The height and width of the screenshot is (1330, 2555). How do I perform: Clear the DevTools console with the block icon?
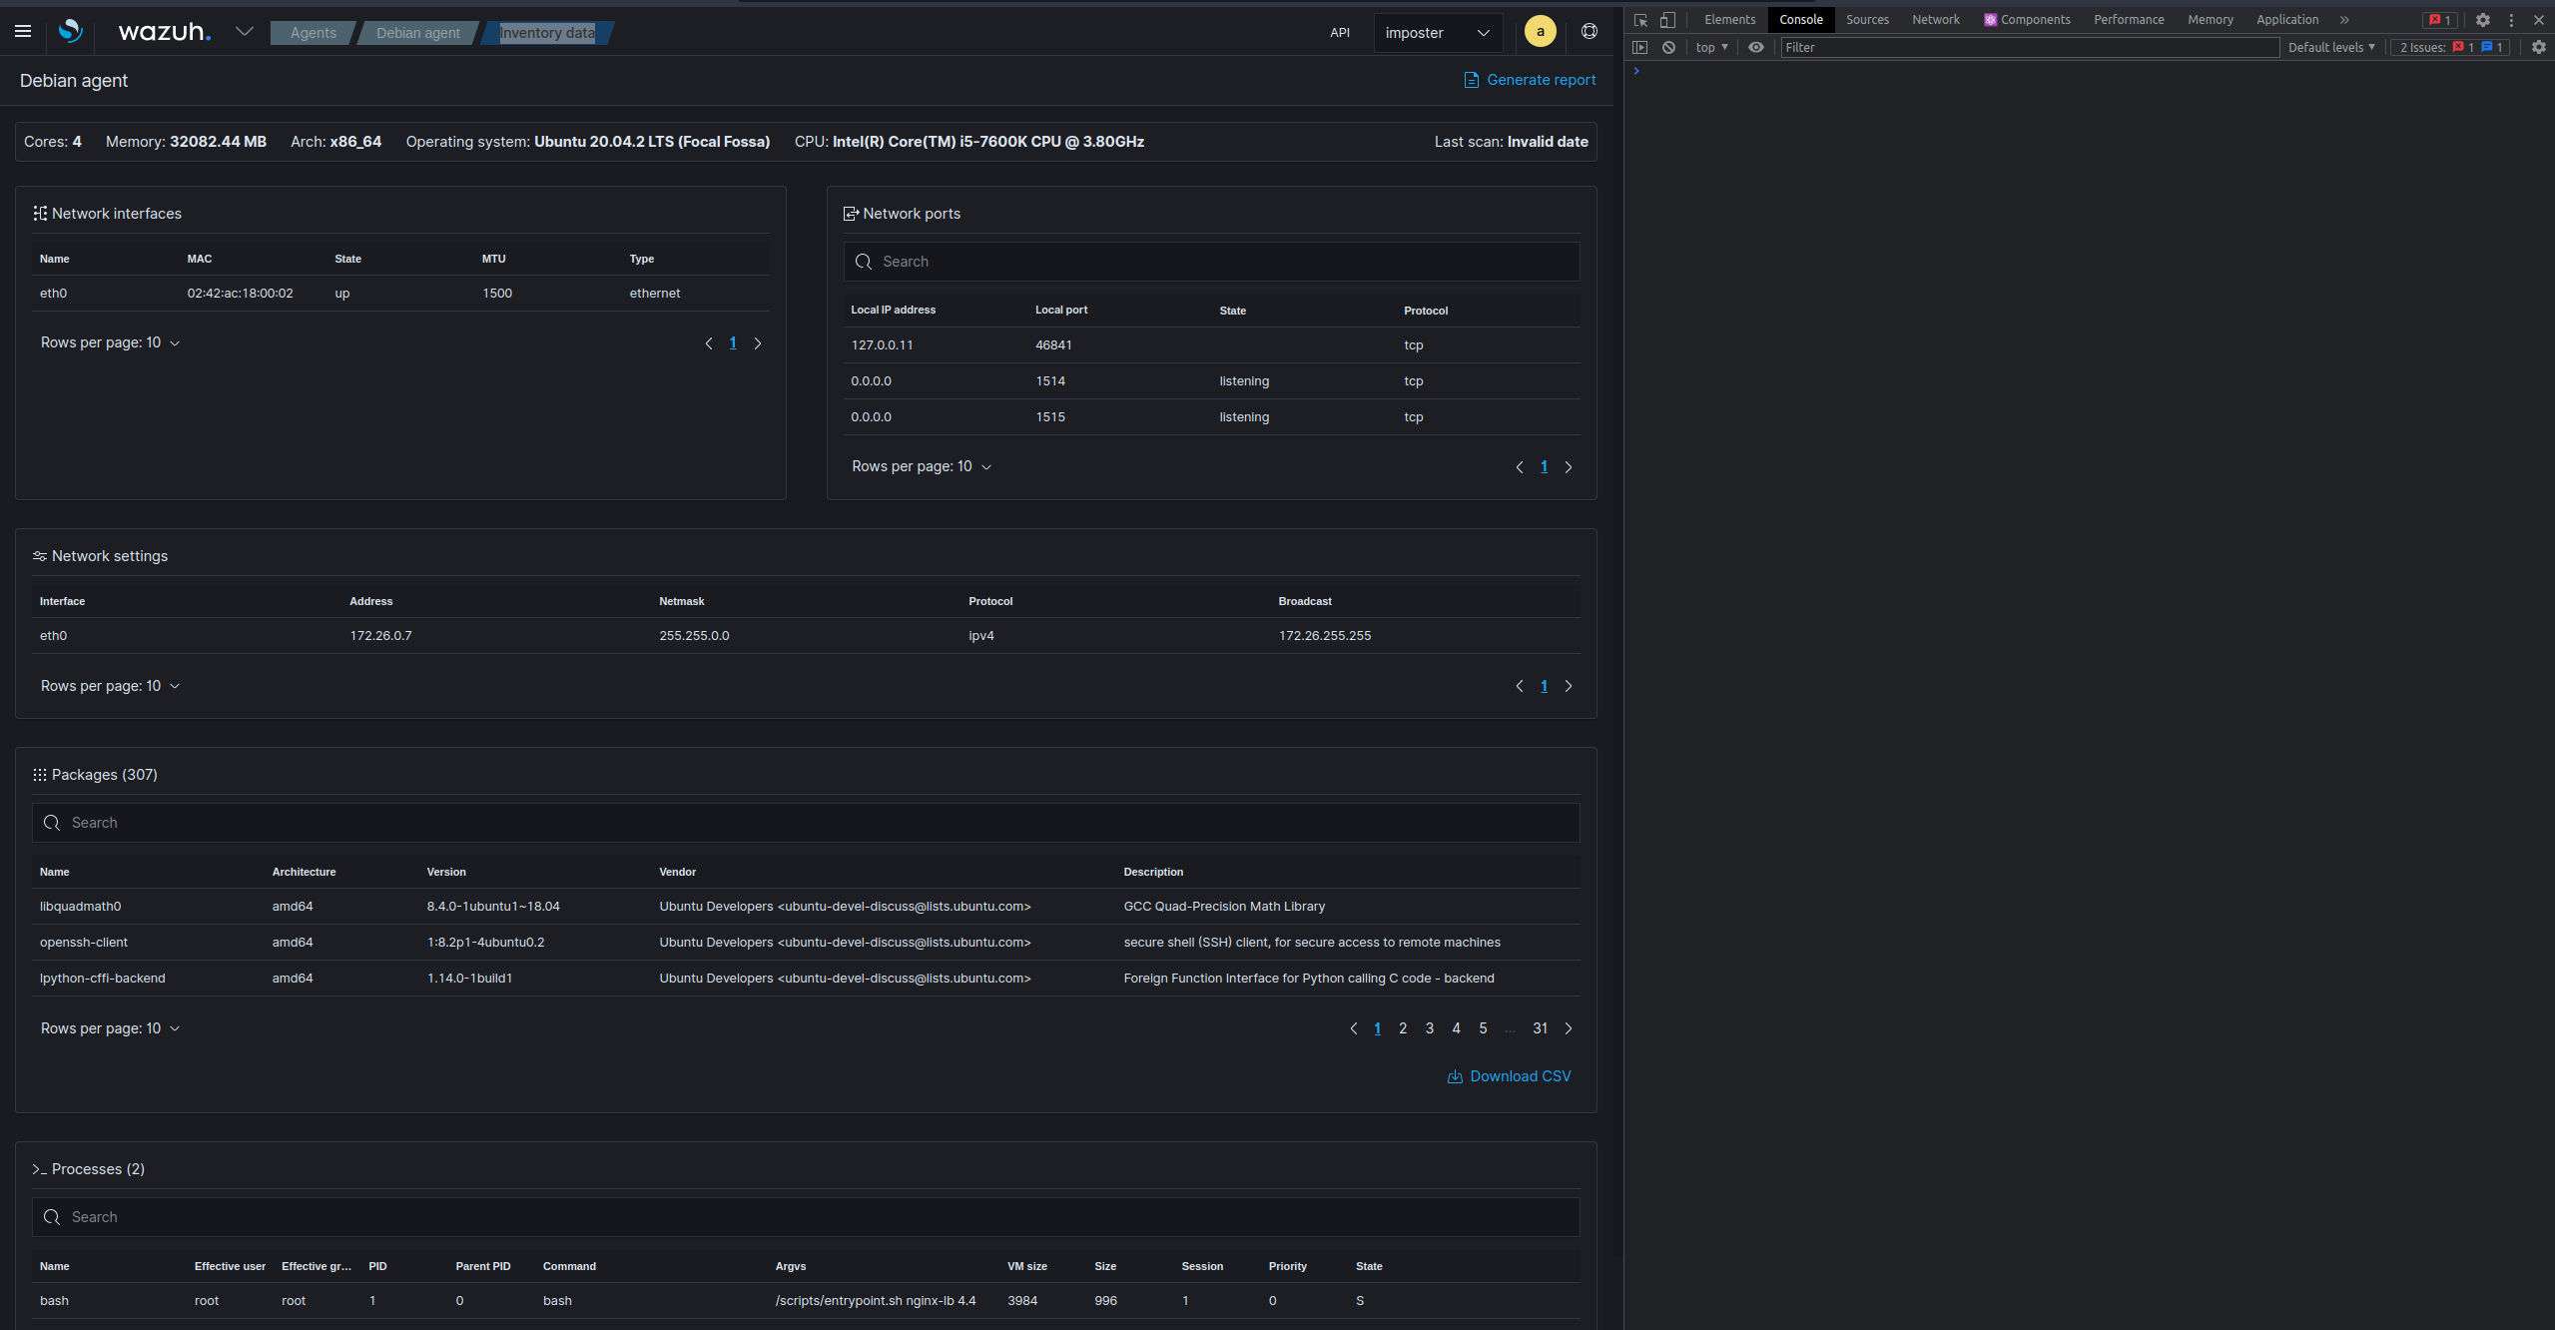click(x=1668, y=47)
